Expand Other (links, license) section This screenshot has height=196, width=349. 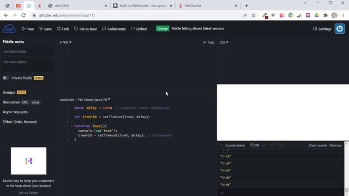click(x=20, y=122)
